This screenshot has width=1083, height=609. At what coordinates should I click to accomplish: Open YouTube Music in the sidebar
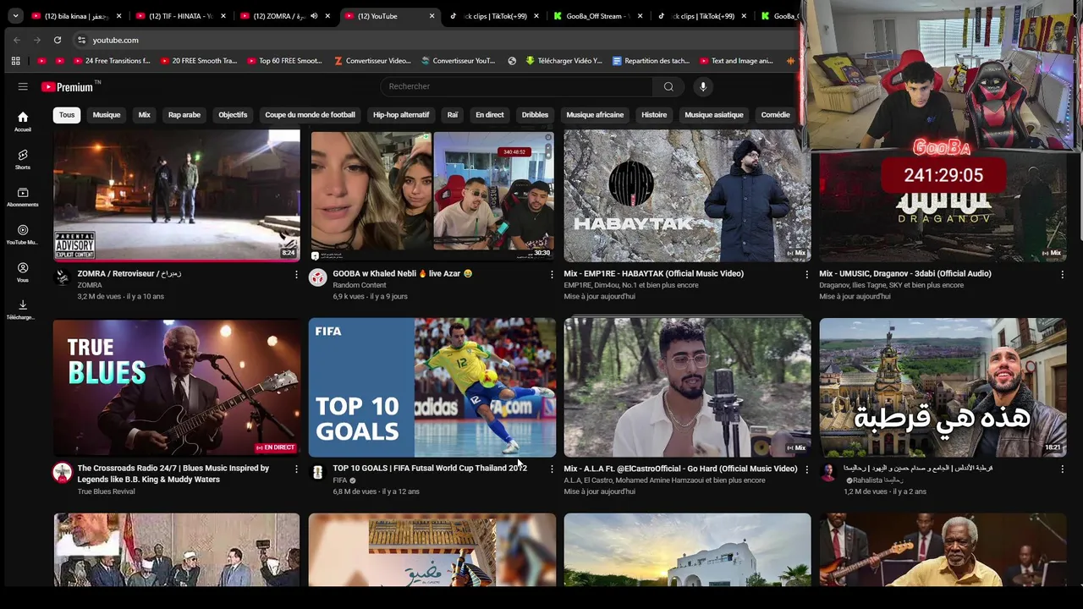(x=23, y=234)
